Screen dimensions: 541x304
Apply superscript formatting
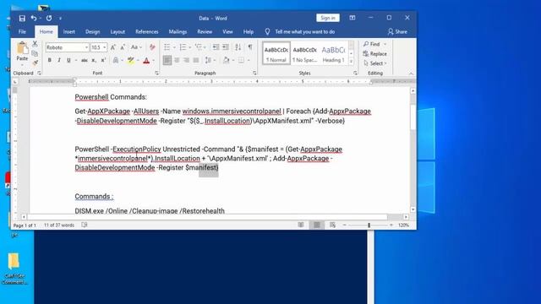103,60
